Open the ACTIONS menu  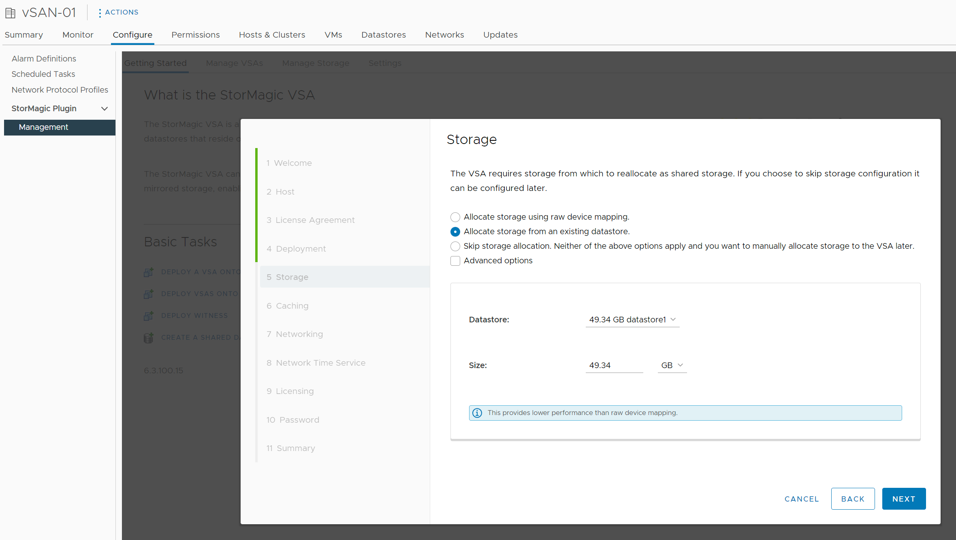click(122, 12)
